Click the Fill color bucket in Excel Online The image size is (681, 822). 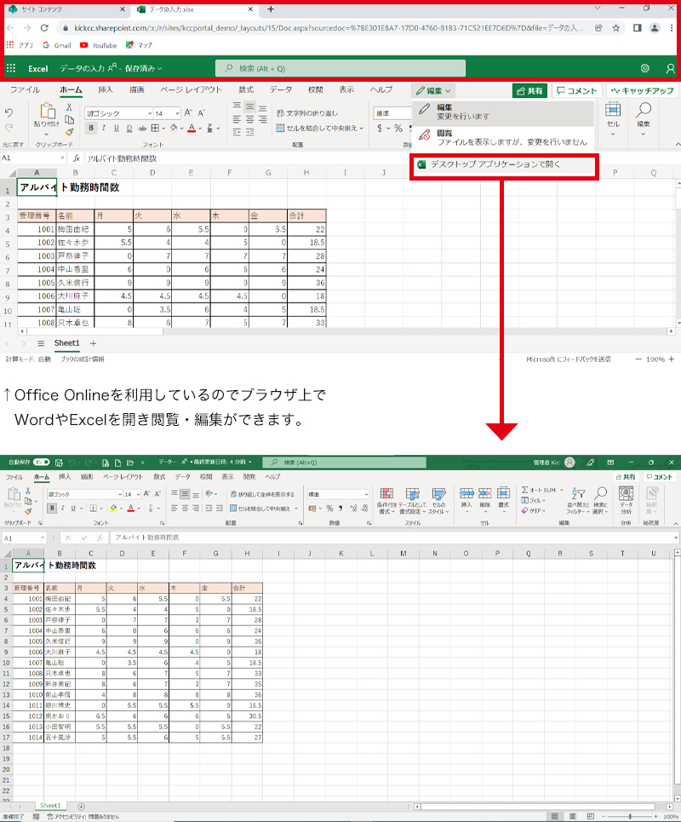coord(174,128)
